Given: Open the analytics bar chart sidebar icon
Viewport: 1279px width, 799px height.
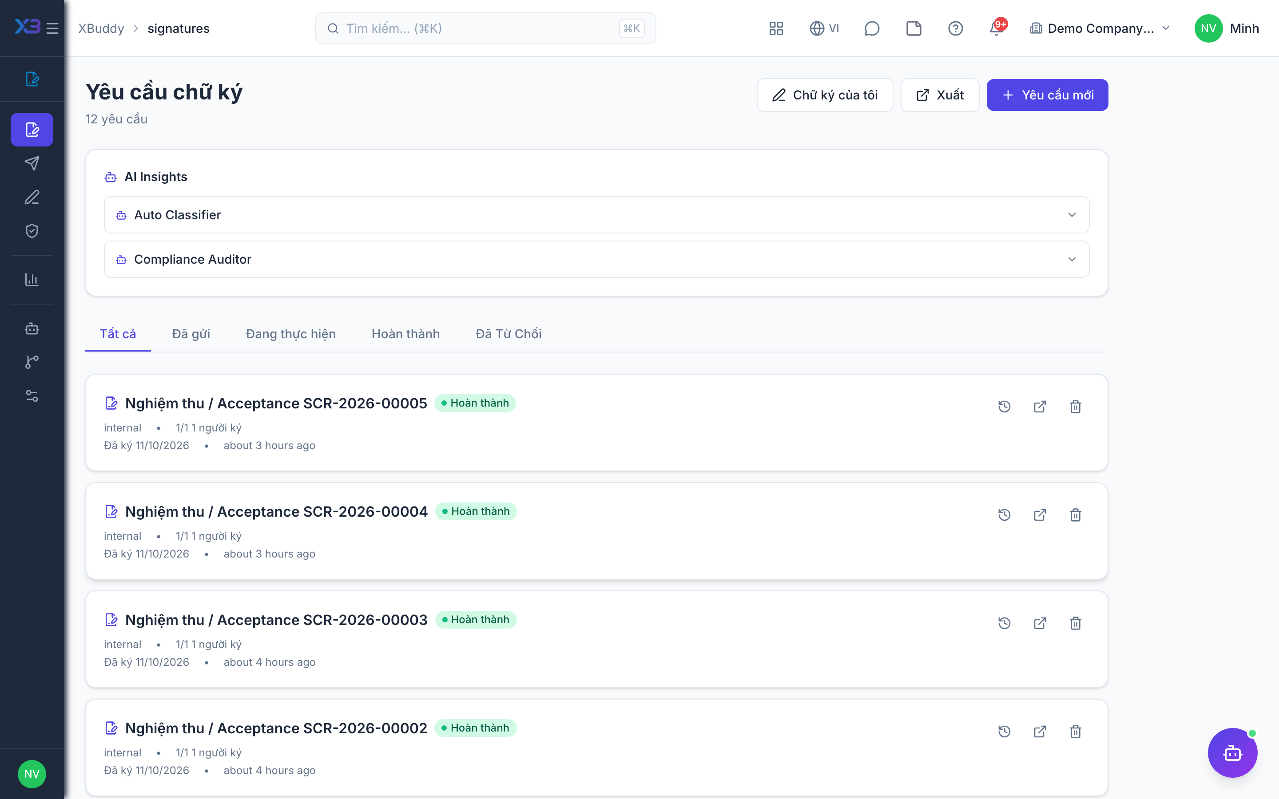Looking at the screenshot, I should pos(32,280).
